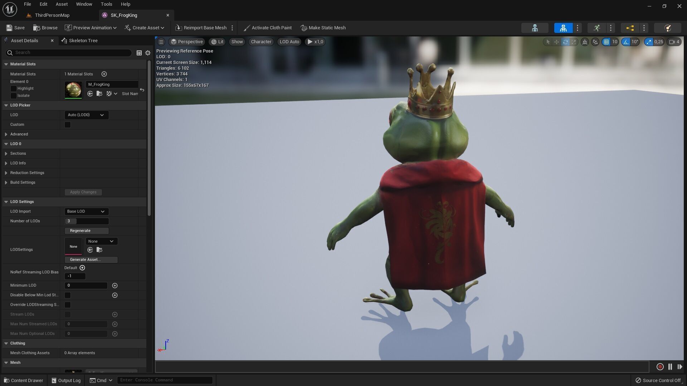Expand the Sections row
The height and width of the screenshot is (386, 687).
point(6,154)
